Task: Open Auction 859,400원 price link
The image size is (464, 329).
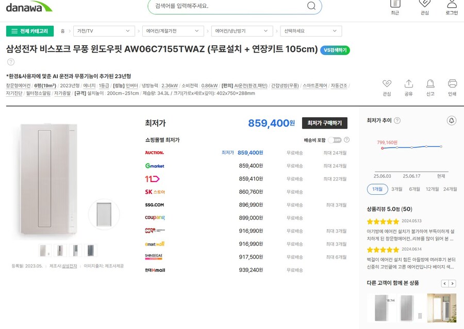Action: [x=250, y=153]
